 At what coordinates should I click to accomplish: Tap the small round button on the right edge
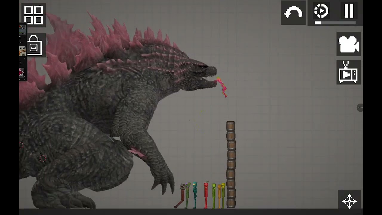click(x=360, y=107)
